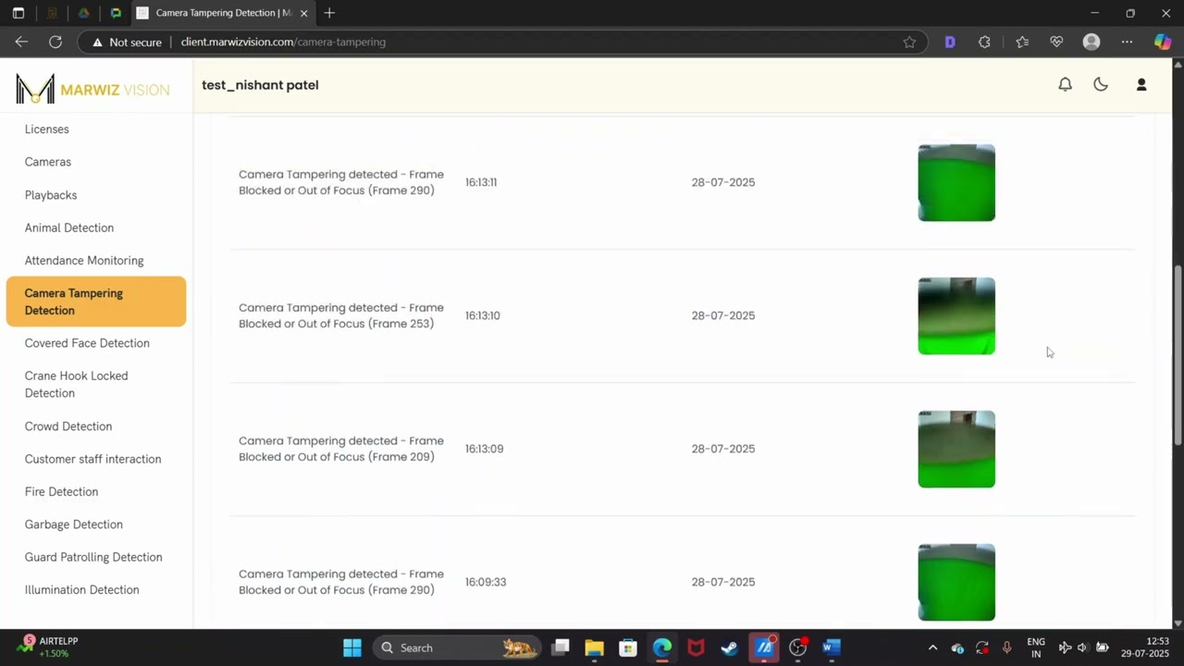
Task: Open a new browser tab
Action: (x=329, y=13)
